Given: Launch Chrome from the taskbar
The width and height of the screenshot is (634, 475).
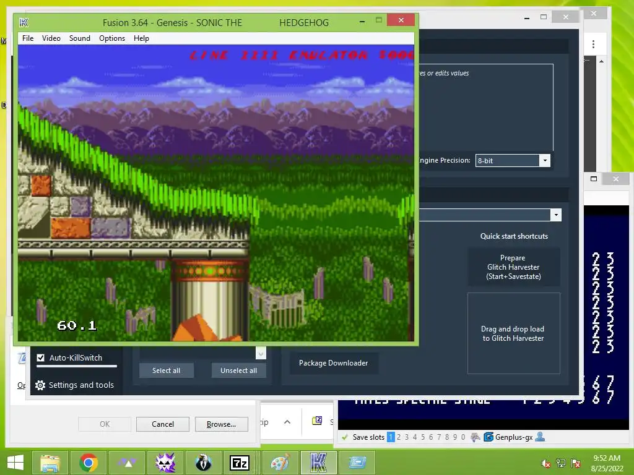Looking at the screenshot, I should coord(89,463).
